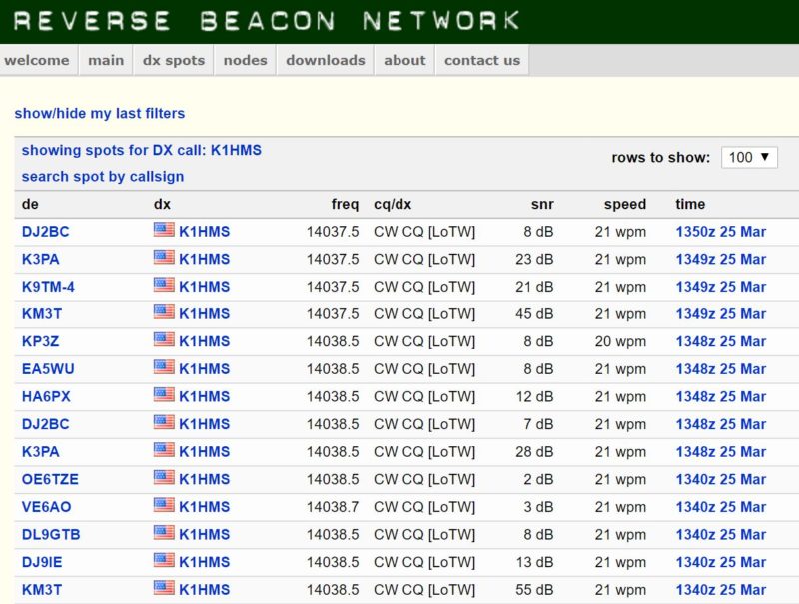This screenshot has height=604, width=799.
Task: Open the rows to show dropdown
Action: [x=749, y=157]
